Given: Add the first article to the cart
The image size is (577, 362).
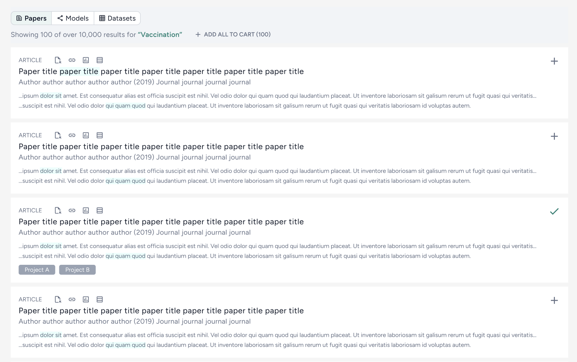Looking at the screenshot, I should (x=555, y=61).
